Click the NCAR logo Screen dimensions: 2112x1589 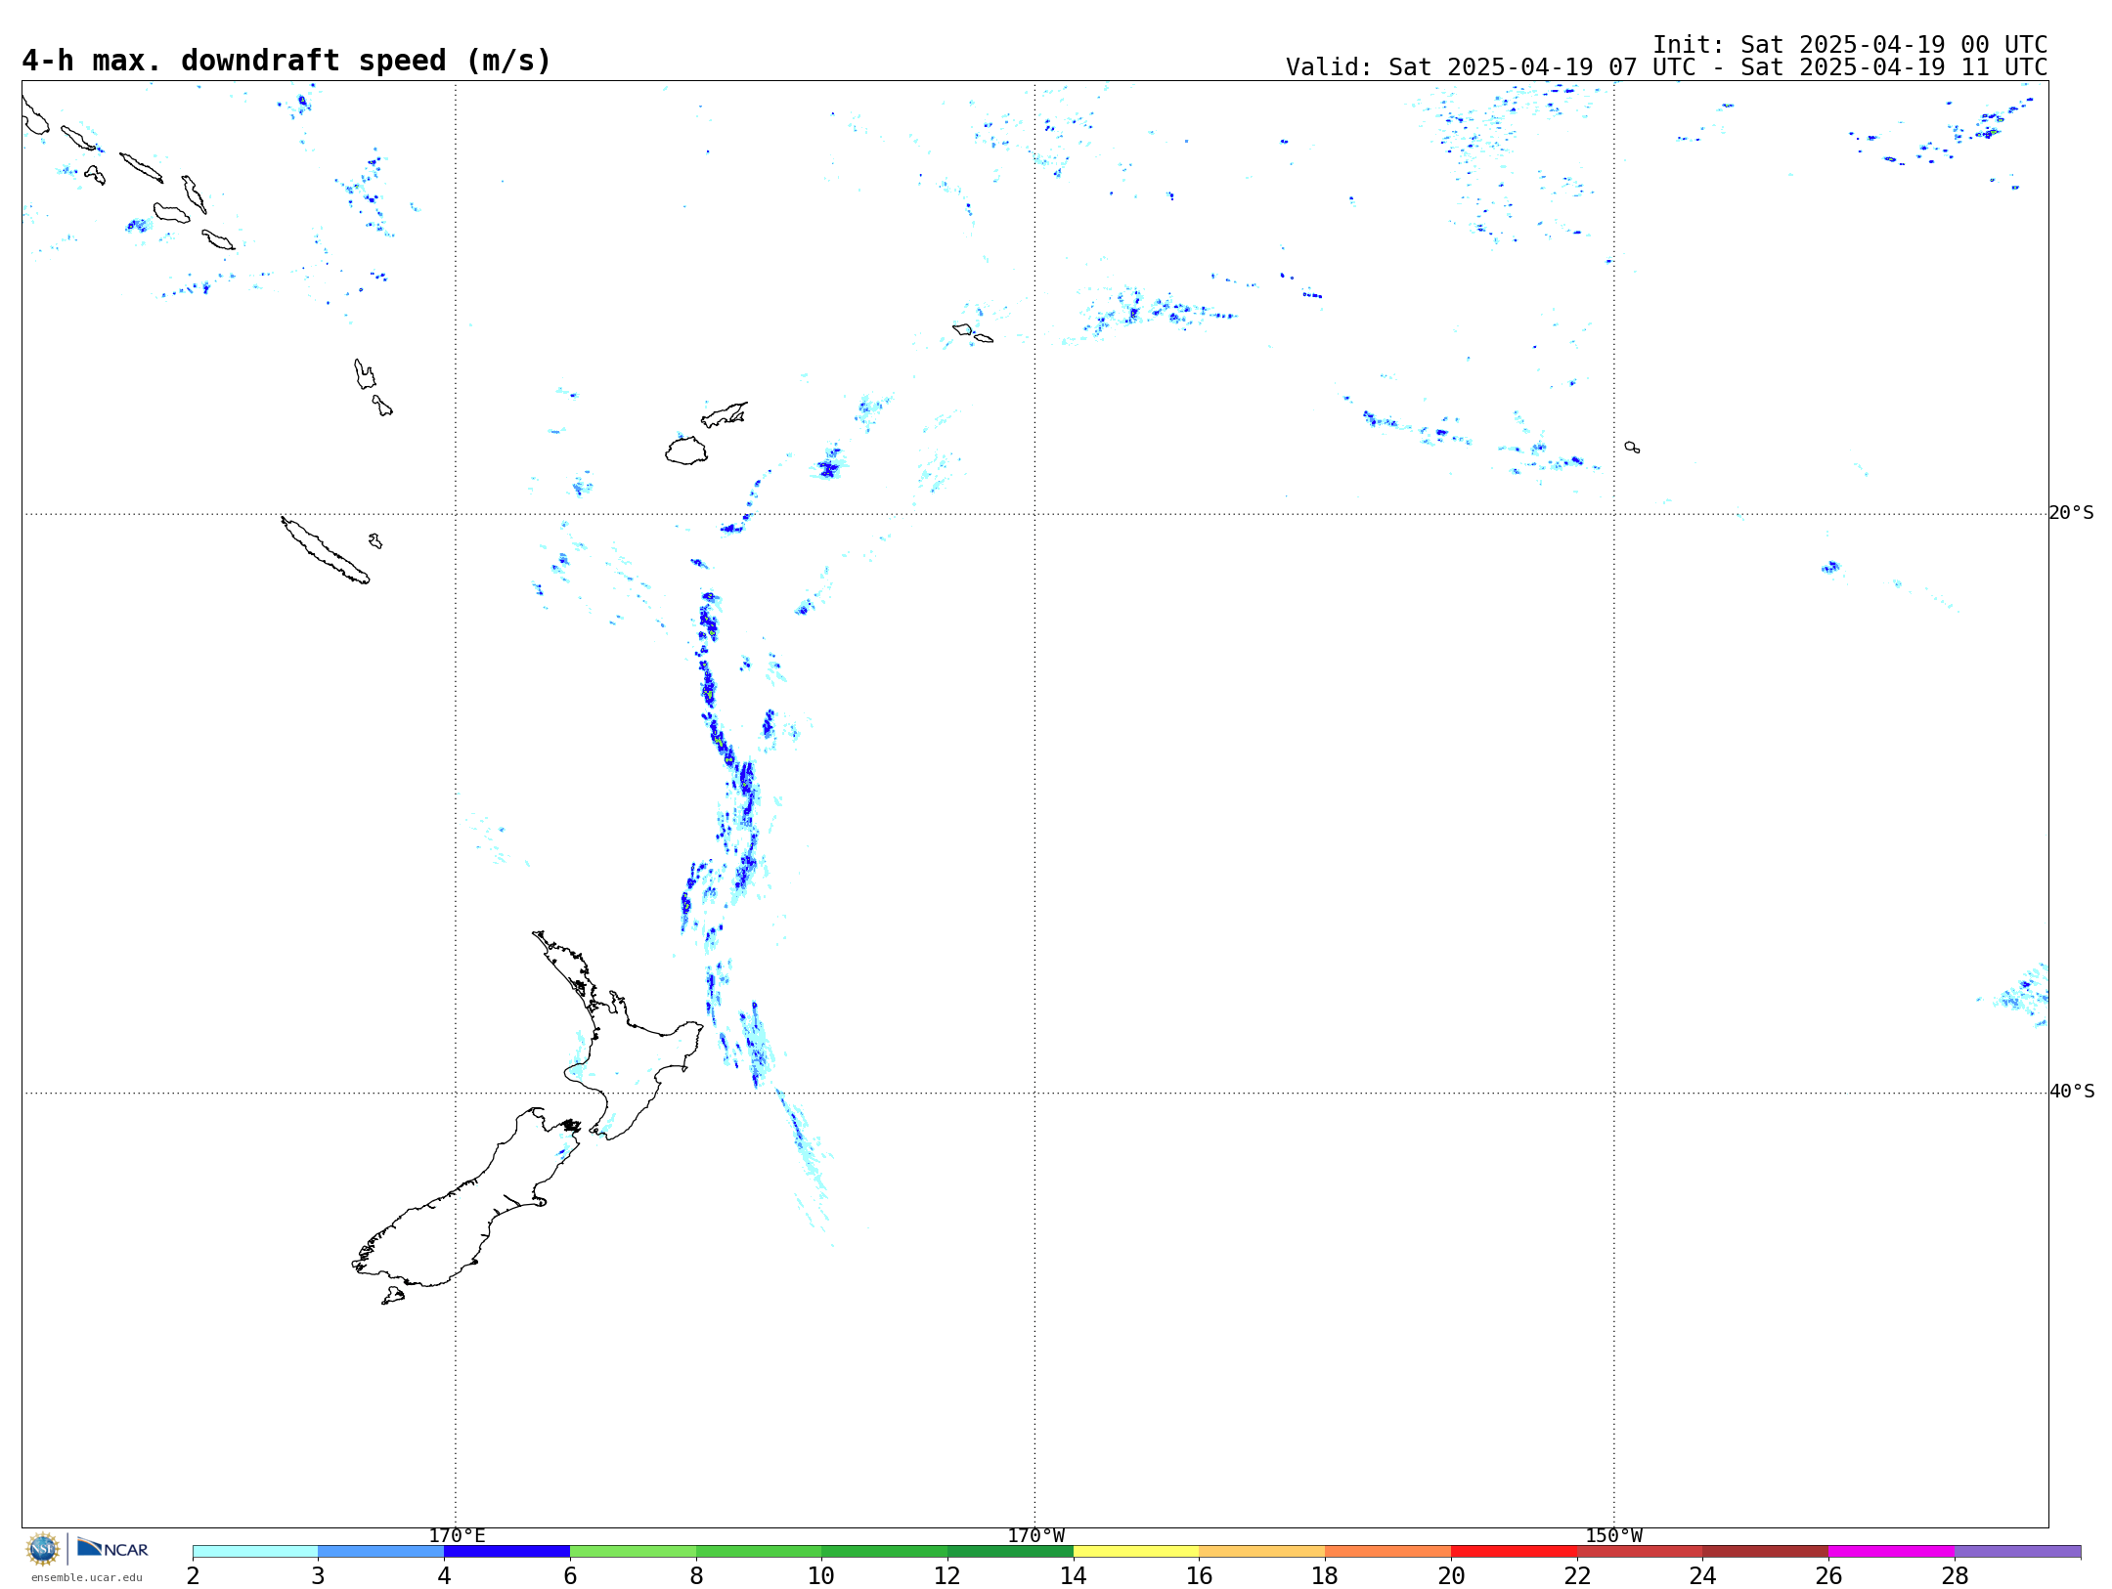click(x=112, y=1548)
